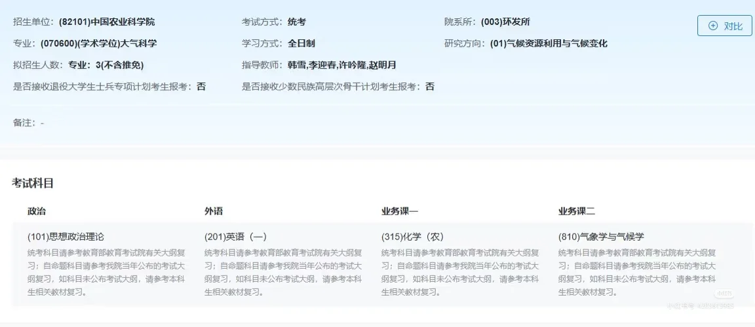Click the 业务课二 column header
755x327 pixels.
(577, 211)
